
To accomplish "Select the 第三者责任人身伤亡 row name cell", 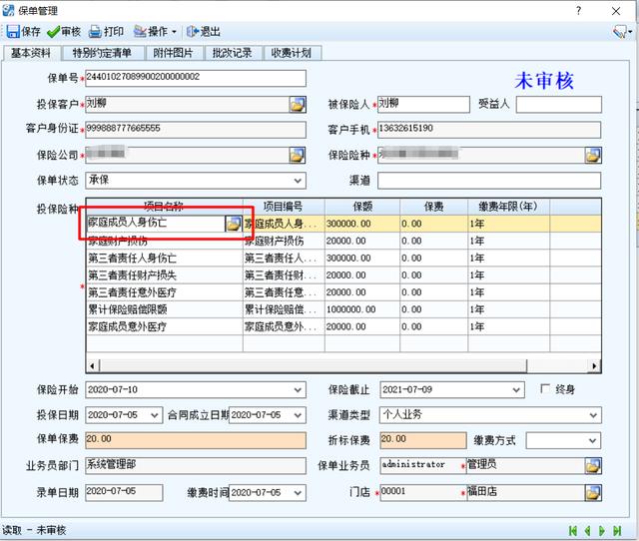I will [x=165, y=258].
